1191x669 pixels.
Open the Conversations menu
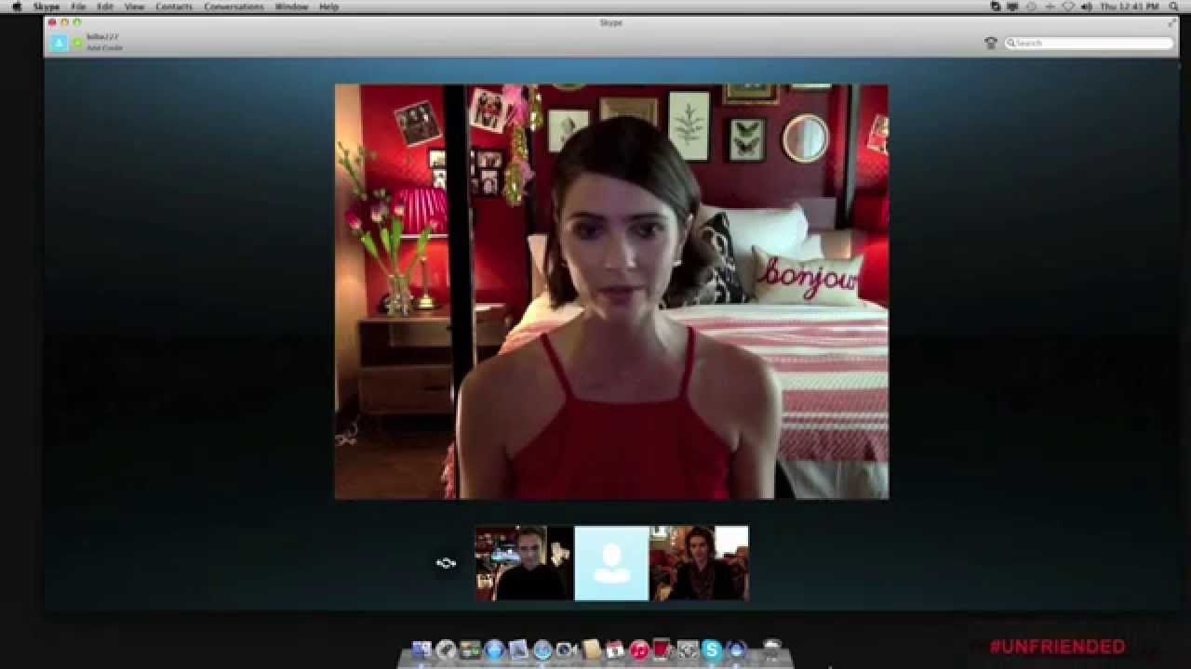tap(234, 7)
